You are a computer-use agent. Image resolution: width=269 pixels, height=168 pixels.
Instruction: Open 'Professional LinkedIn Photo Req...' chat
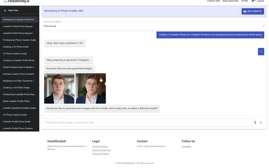(x=20, y=94)
